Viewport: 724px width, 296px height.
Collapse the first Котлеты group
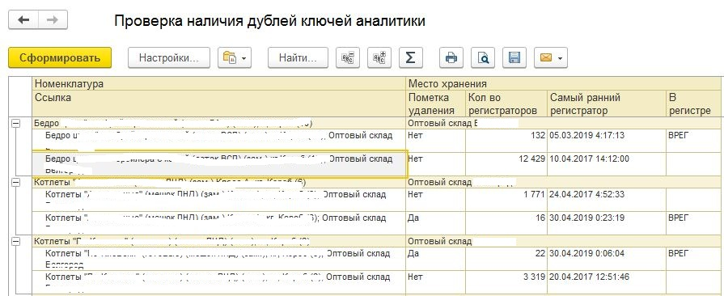click(15, 183)
